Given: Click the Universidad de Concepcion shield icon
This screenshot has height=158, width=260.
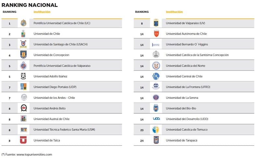Looking at the screenshot, I should [x=23, y=55].
